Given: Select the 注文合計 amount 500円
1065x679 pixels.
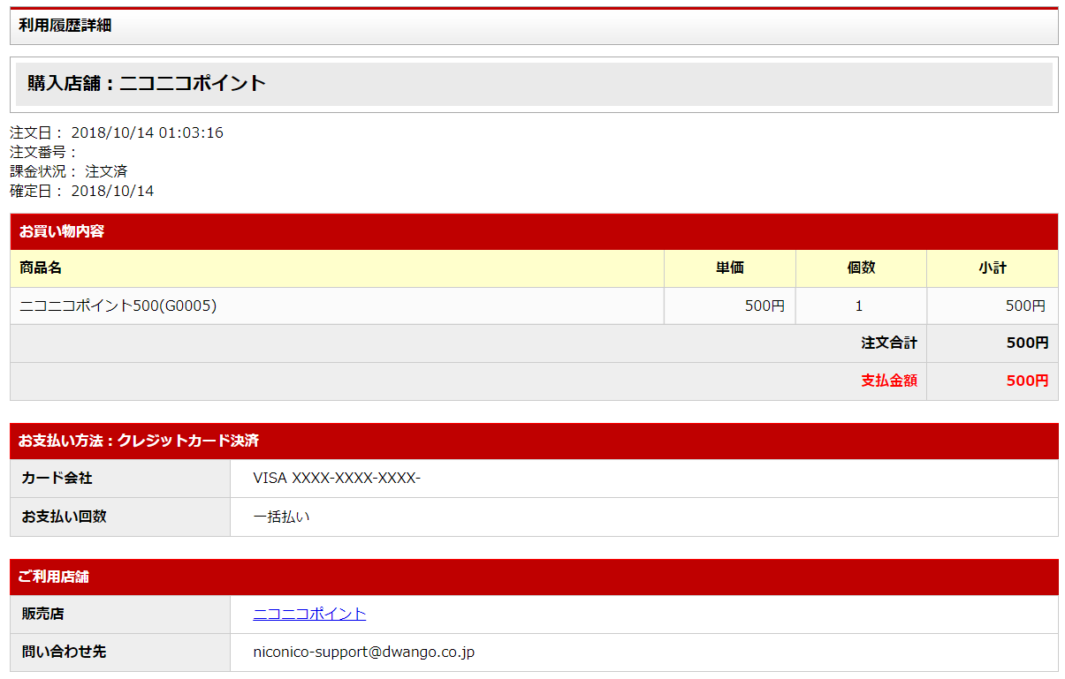Looking at the screenshot, I should coord(1027,343).
